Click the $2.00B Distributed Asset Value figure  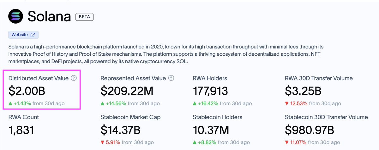[27, 91]
